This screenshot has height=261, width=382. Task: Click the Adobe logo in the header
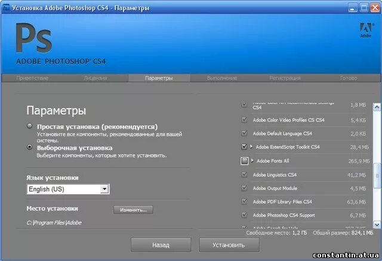tap(366, 30)
